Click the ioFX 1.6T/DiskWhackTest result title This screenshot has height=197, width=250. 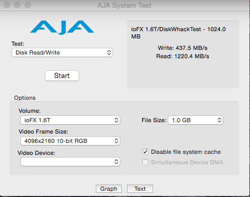[179, 33]
